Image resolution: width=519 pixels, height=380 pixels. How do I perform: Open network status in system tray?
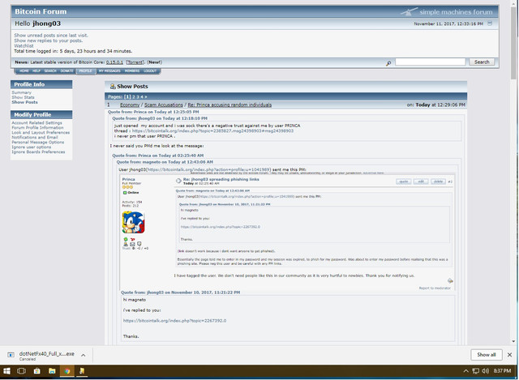476,371
